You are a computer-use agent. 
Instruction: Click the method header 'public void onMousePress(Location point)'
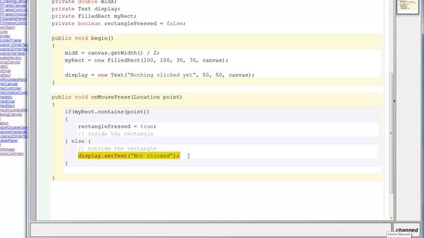(117, 97)
